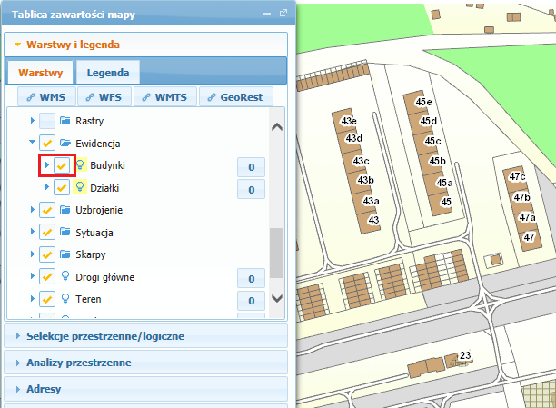556x408 pixels.
Task: Expand the Uzbrojenie tree node
Action: pyautogui.click(x=33, y=209)
